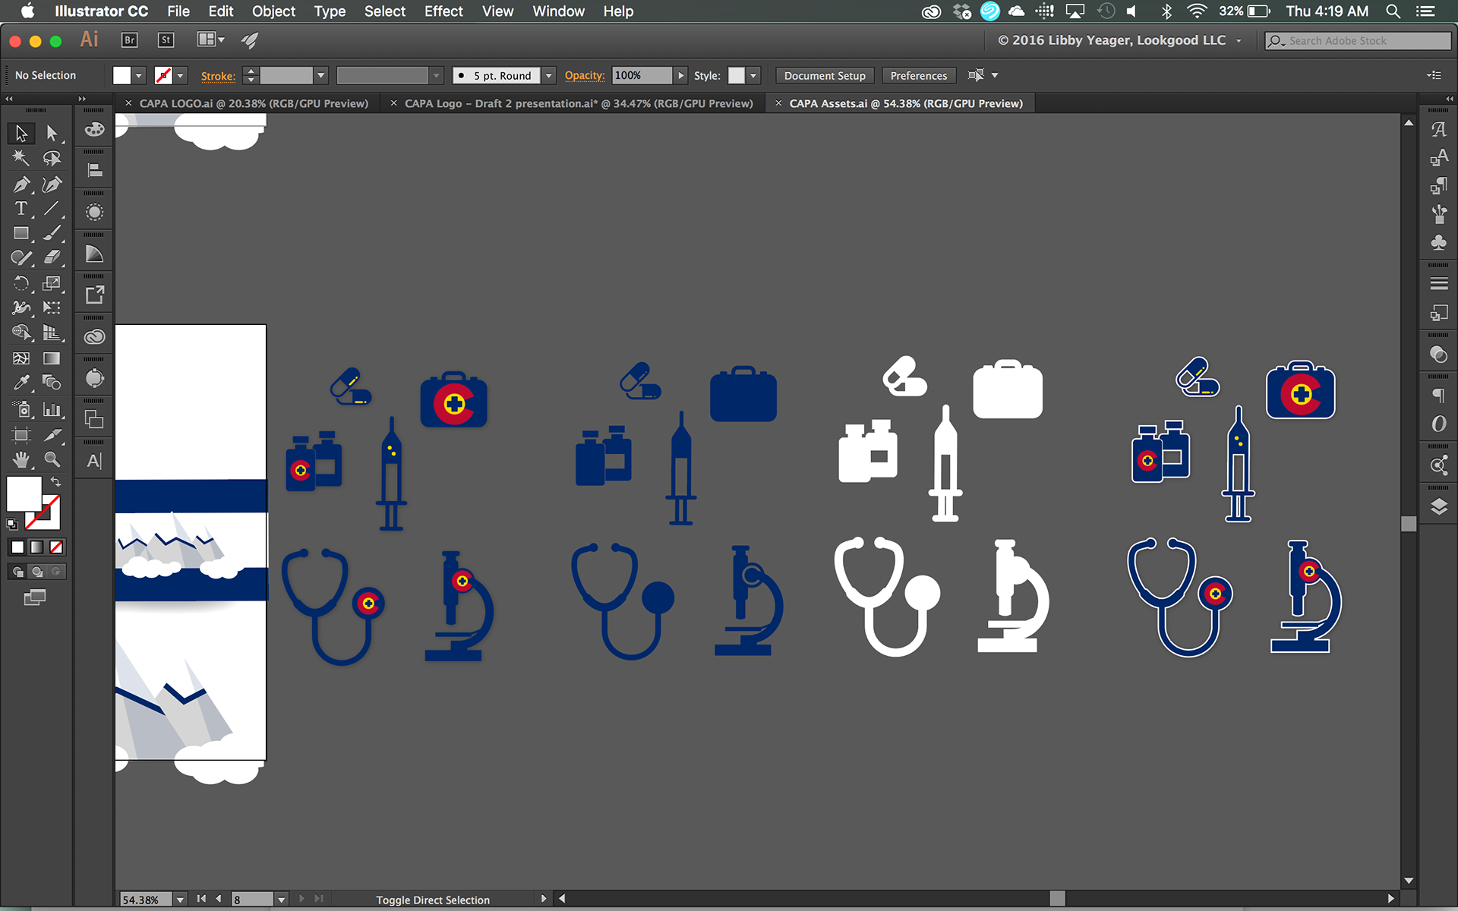The height and width of the screenshot is (911, 1458).
Task: Activate the Hand tool
Action: pyautogui.click(x=21, y=459)
